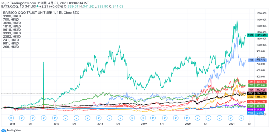Click the '241, HKEX' legend entry
This screenshot has height=134, width=270.
click(x=11, y=40)
